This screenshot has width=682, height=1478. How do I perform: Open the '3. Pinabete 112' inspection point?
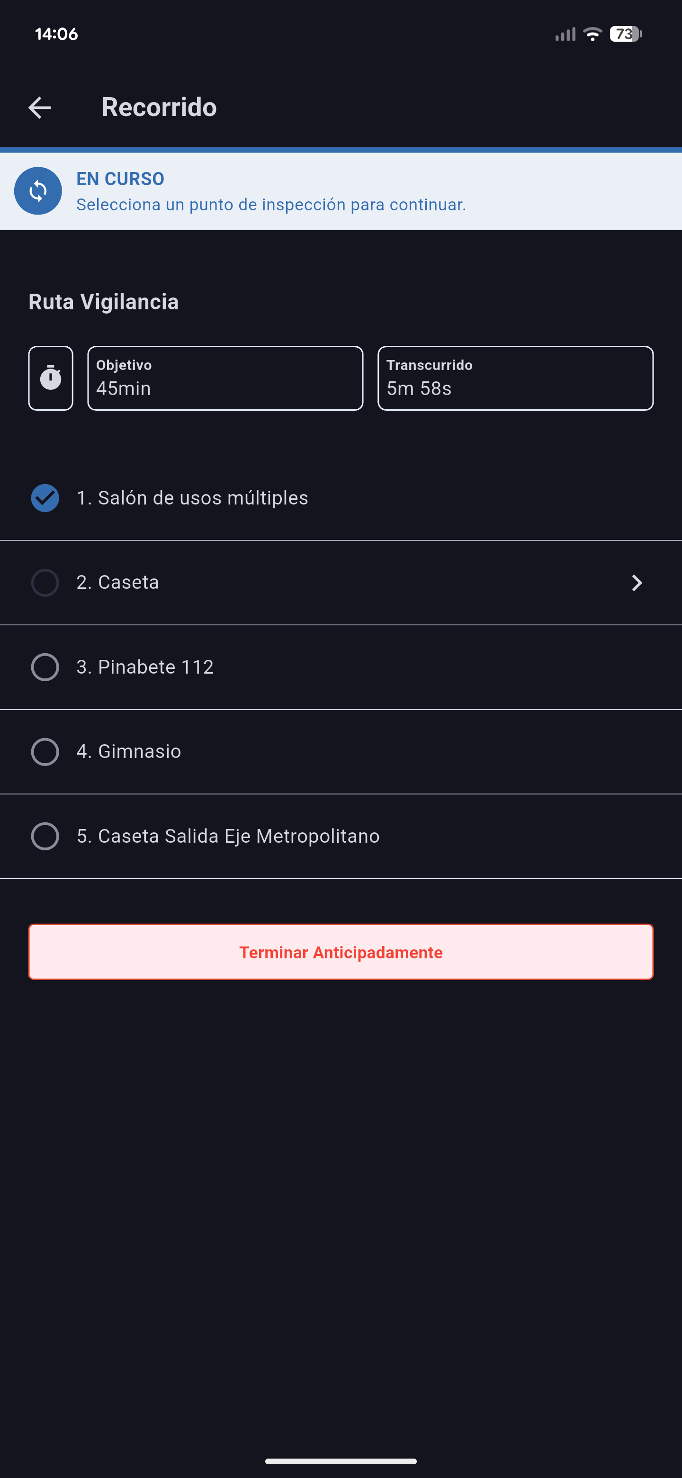[145, 667]
